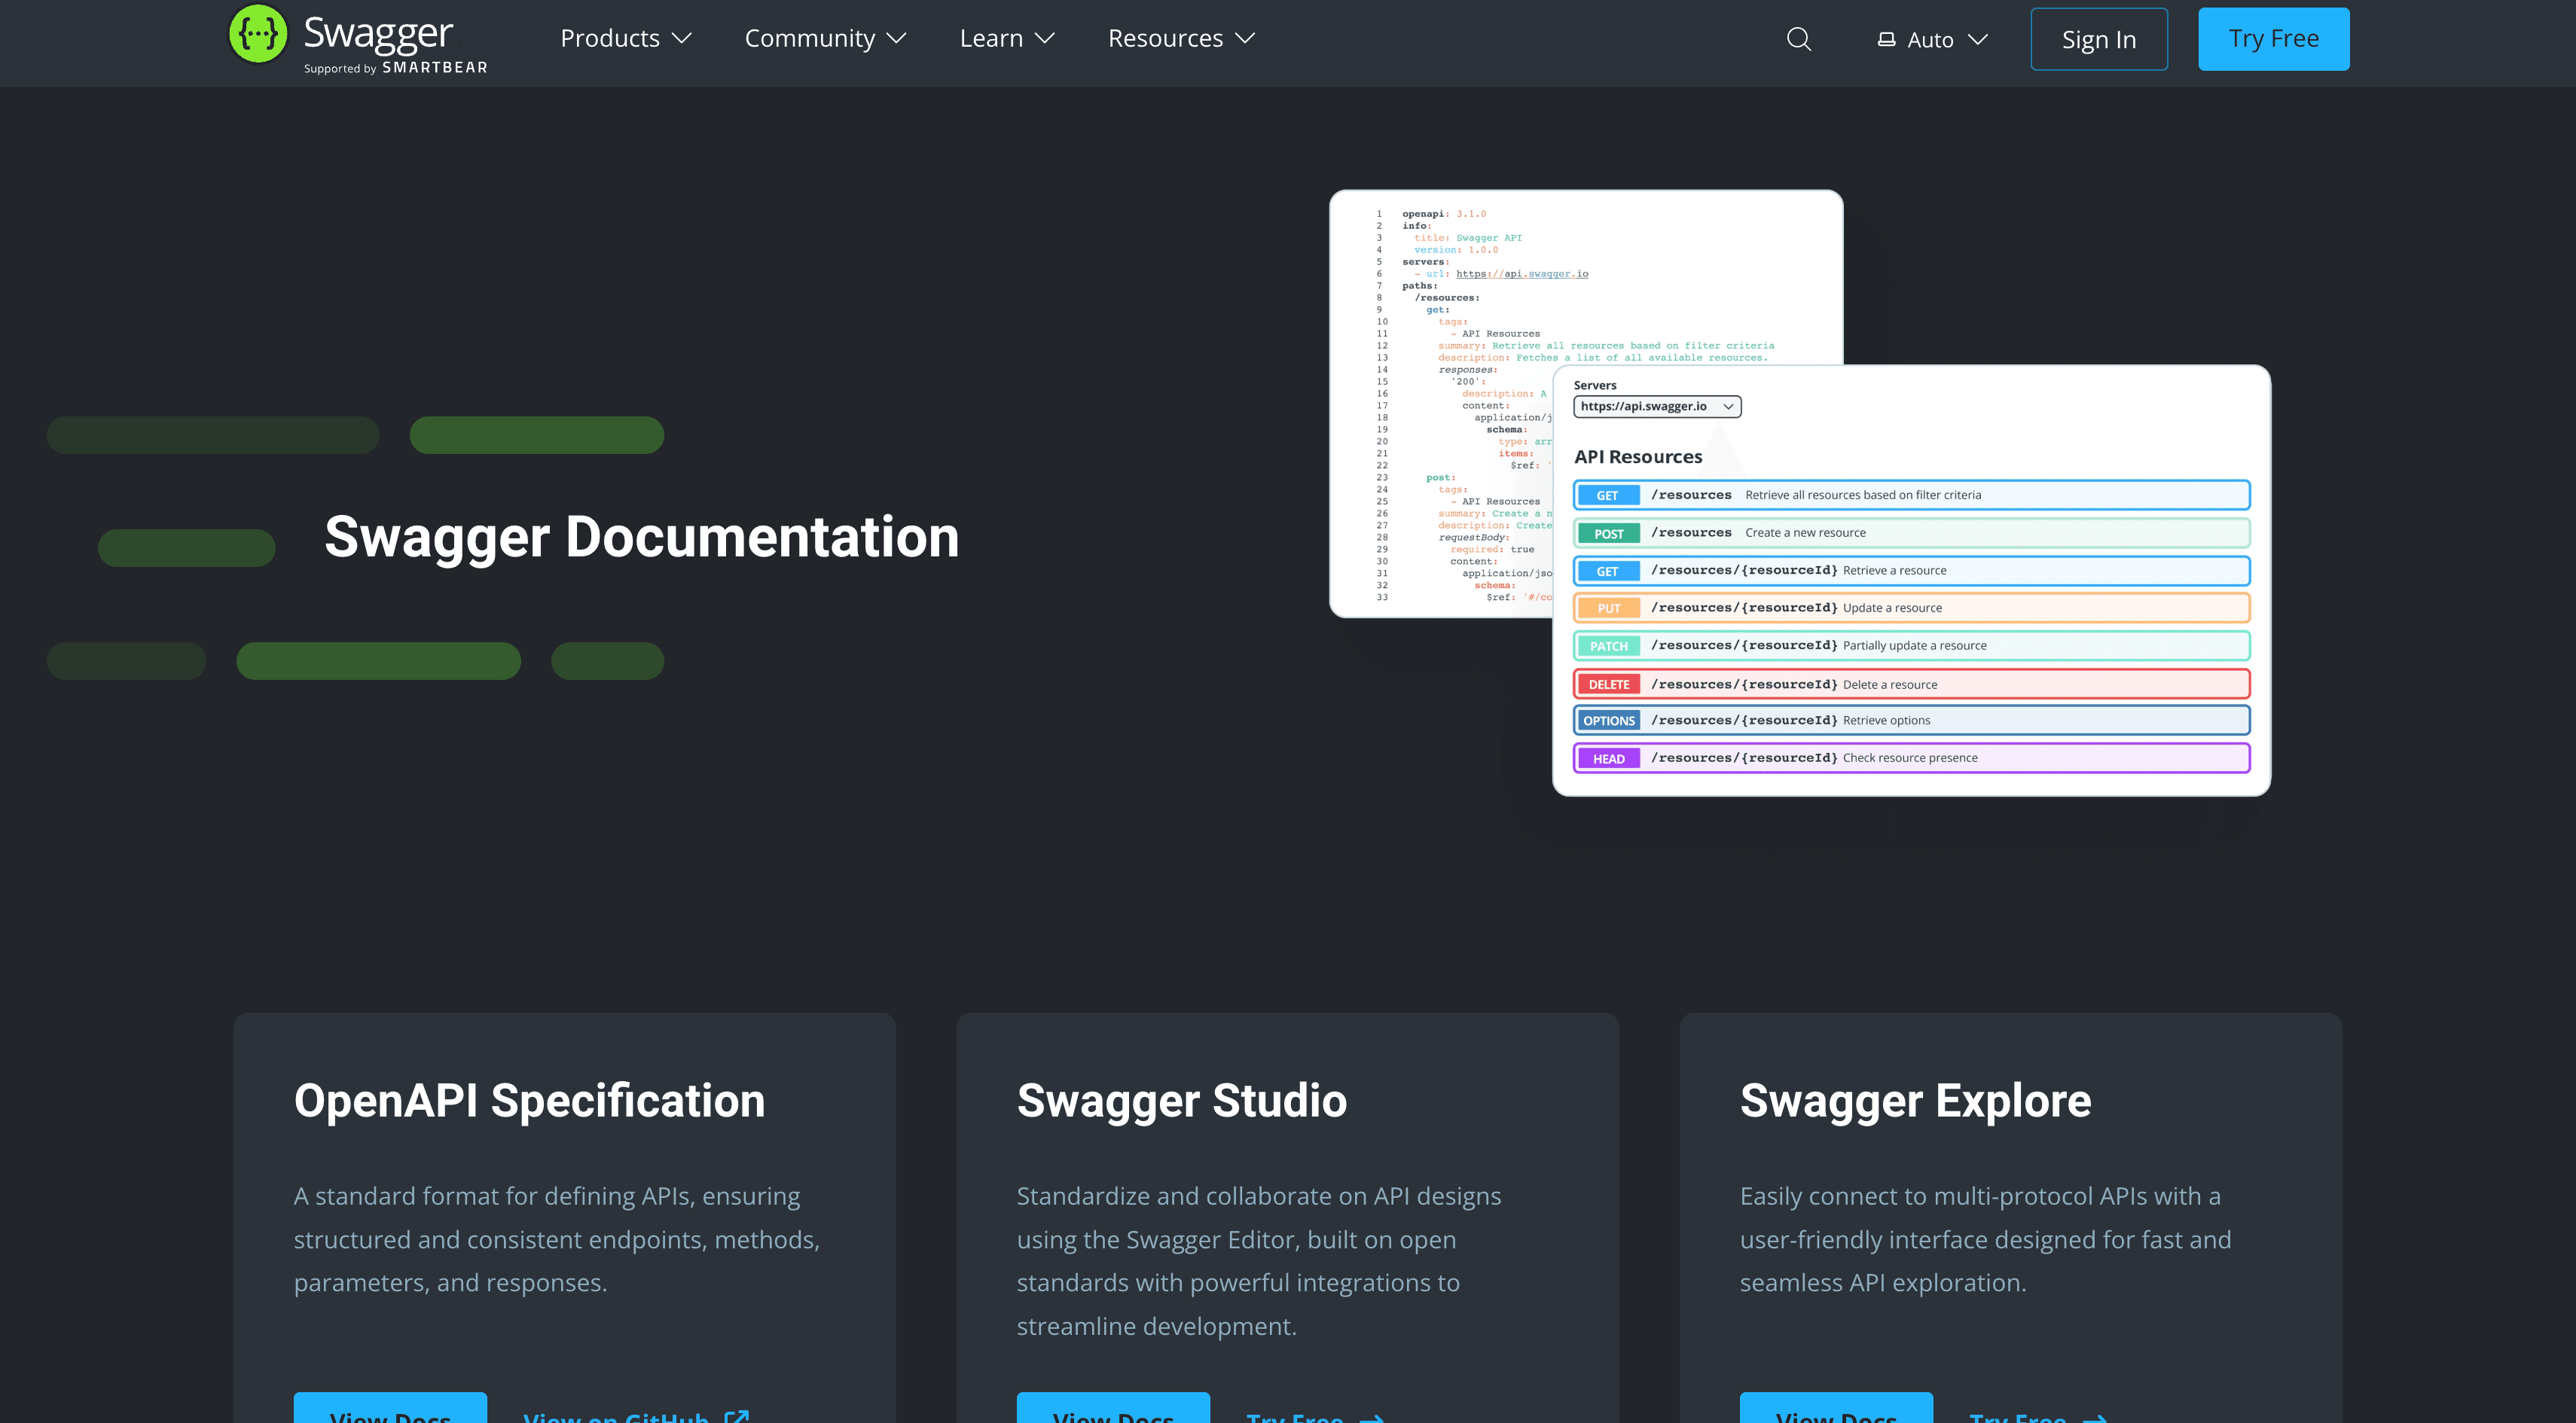Click the Servers label
Screen dimensions: 2576x1423
pyautogui.click(x=1595, y=385)
